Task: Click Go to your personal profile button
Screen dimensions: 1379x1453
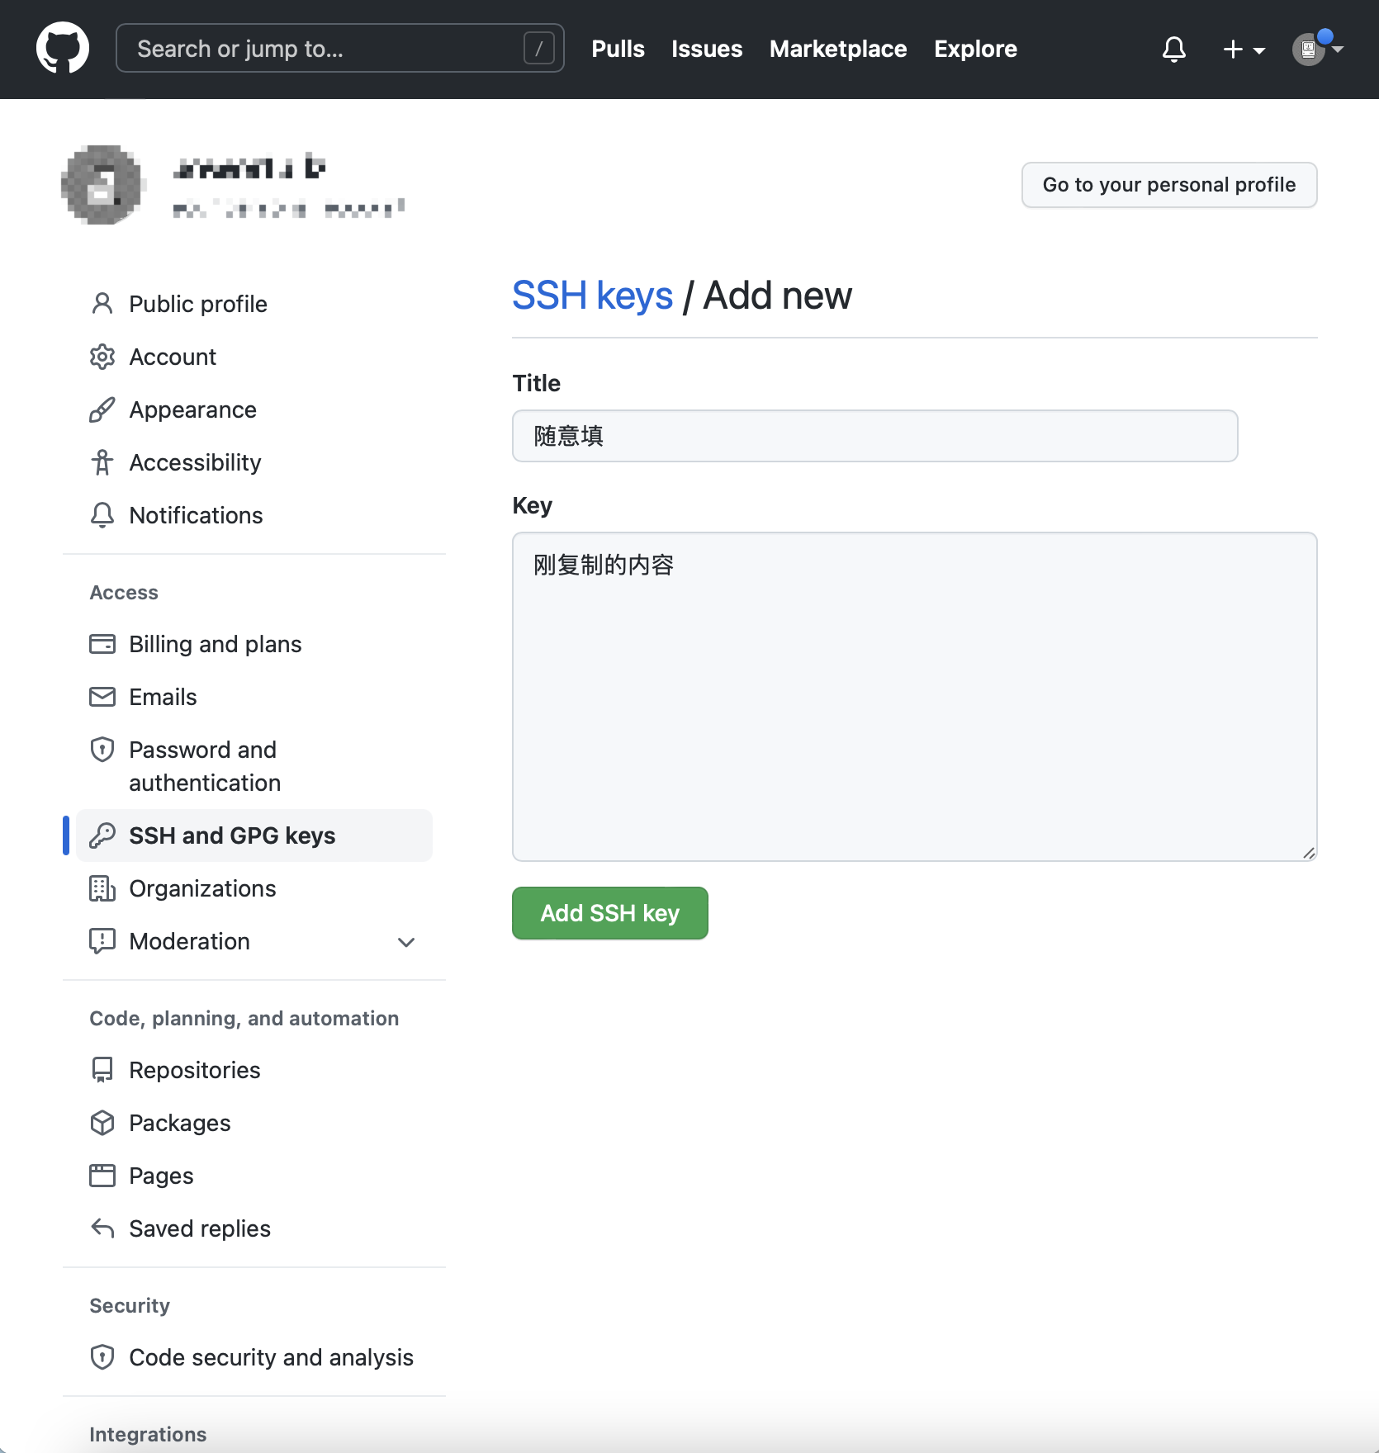Action: pos(1168,185)
